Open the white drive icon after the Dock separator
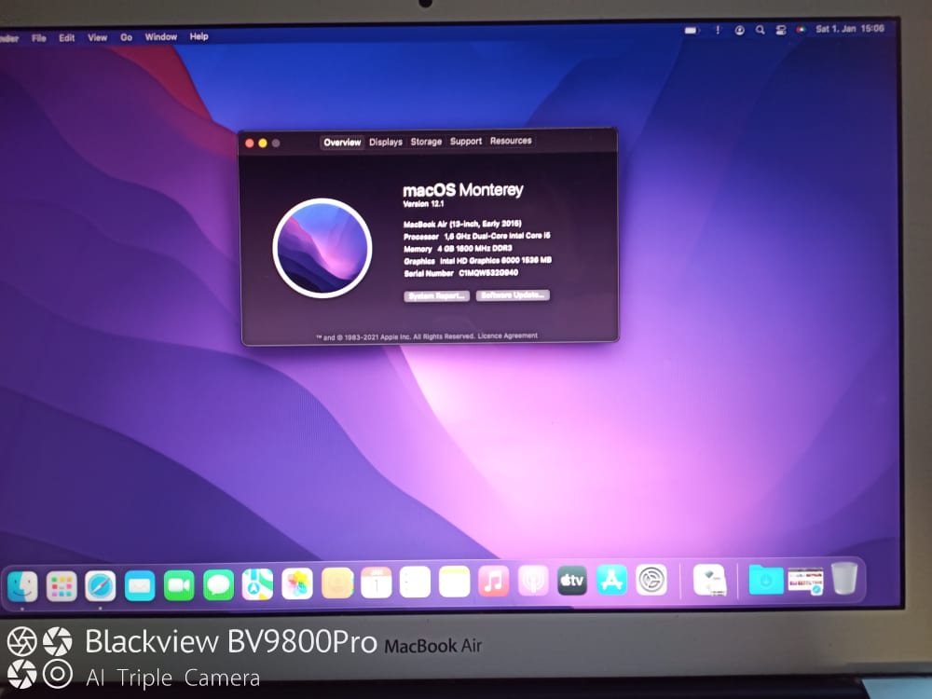 (709, 580)
